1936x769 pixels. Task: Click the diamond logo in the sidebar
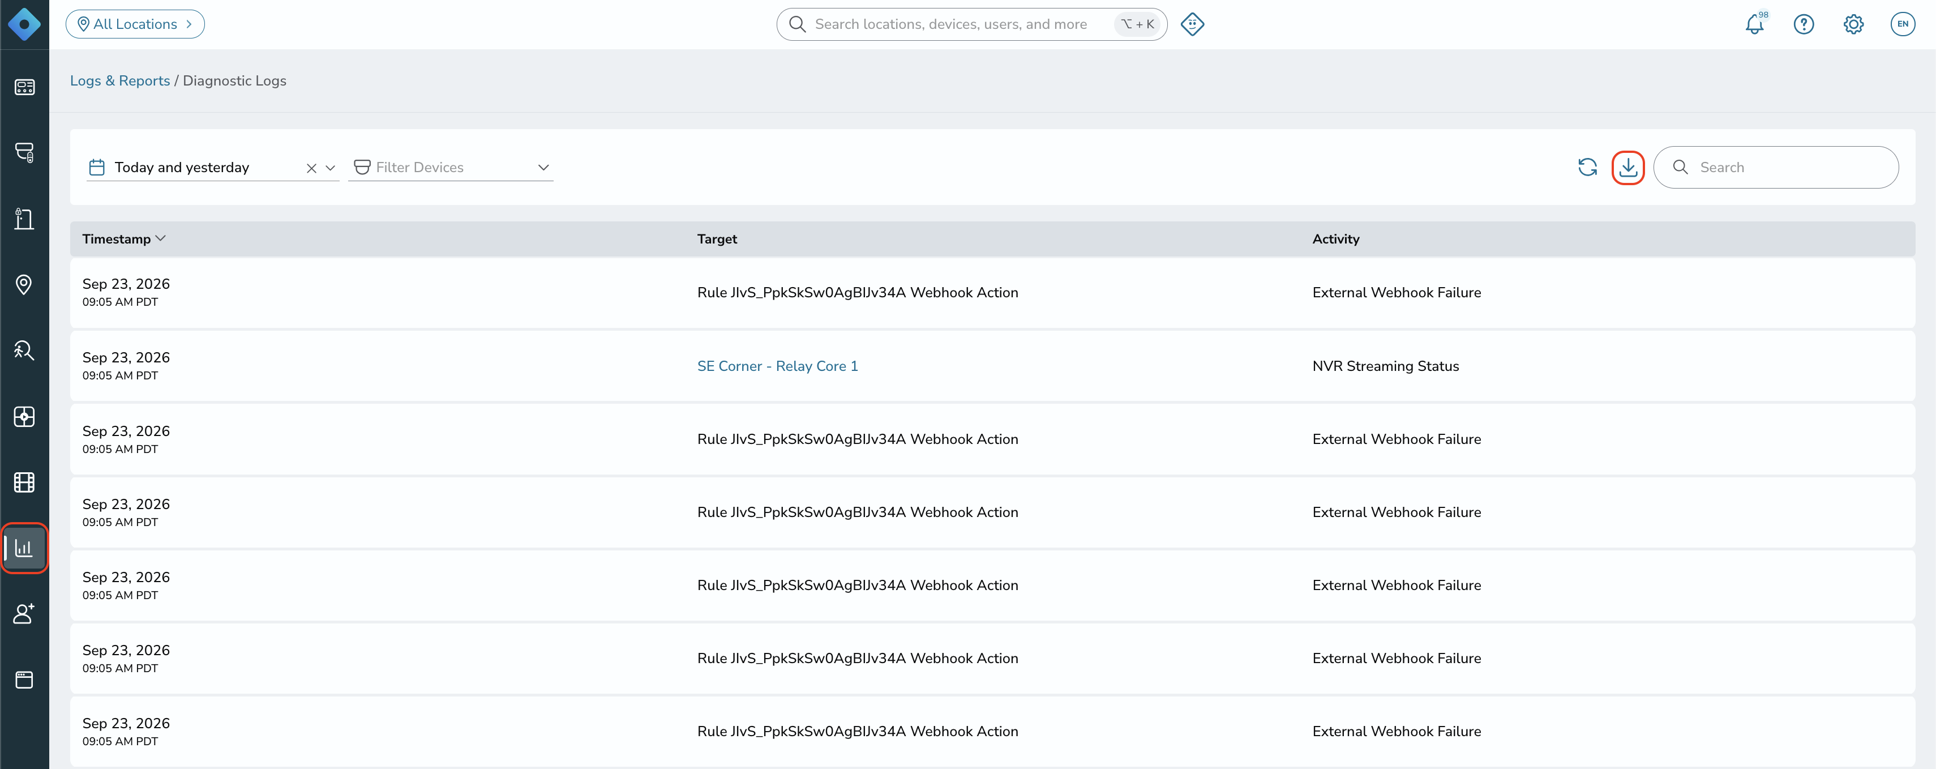pyautogui.click(x=24, y=24)
